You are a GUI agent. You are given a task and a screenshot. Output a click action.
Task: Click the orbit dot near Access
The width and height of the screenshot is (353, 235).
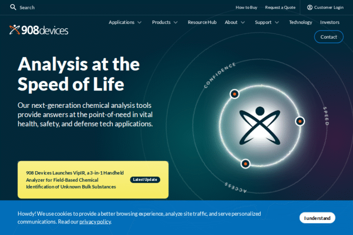click(245, 163)
